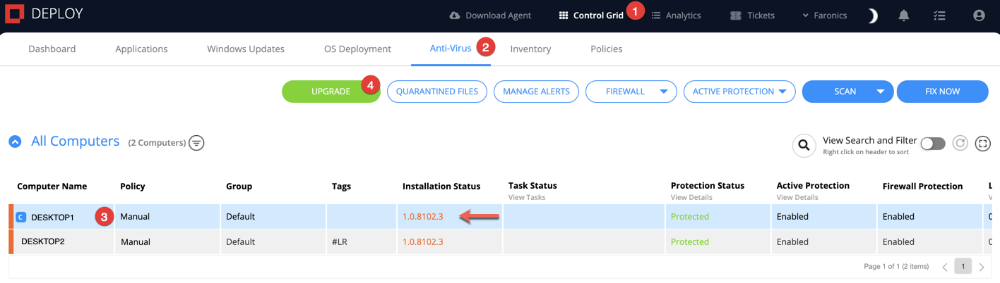Open Tickets in top navigation
Screen dimensions: 1000x283
click(752, 15)
